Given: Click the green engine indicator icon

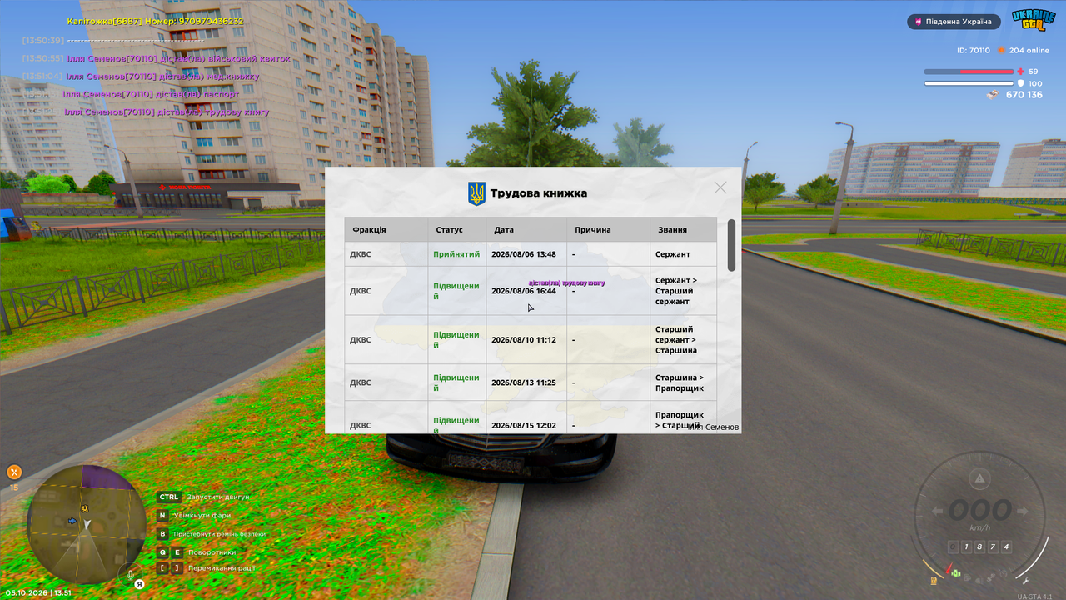Looking at the screenshot, I should pos(955,575).
